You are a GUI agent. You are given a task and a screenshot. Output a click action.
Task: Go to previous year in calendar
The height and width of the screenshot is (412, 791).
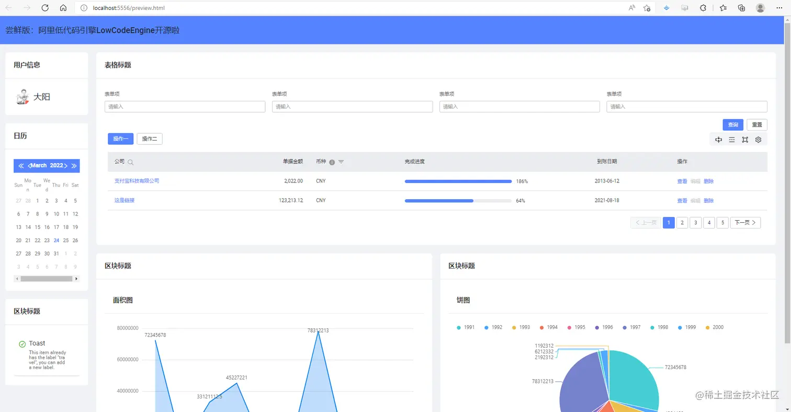(x=21, y=166)
